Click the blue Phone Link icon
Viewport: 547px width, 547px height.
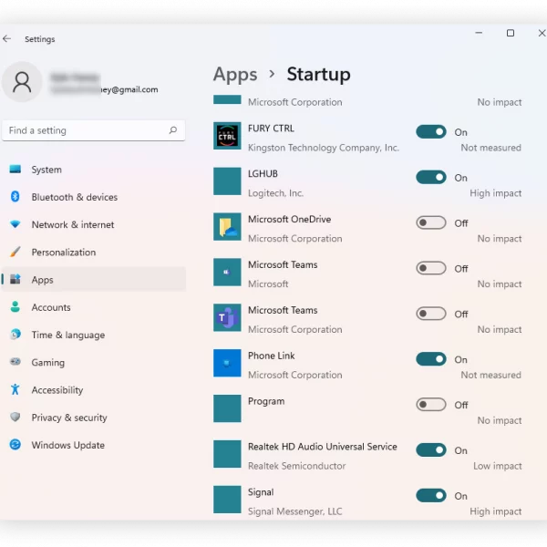point(227,363)
